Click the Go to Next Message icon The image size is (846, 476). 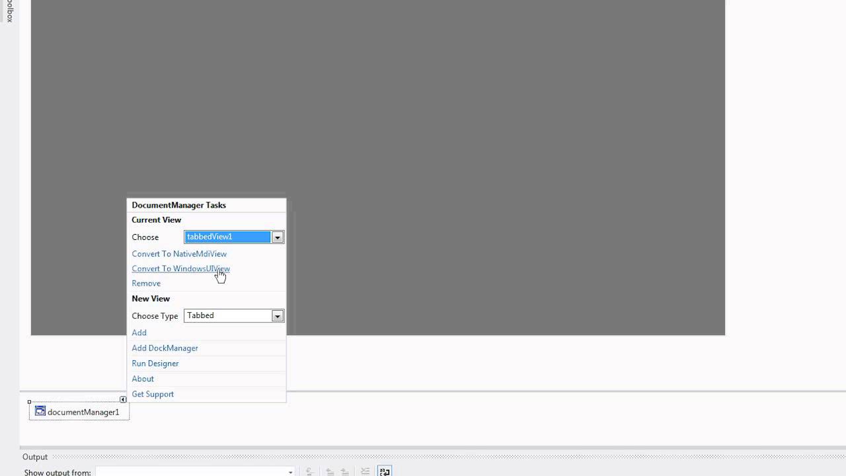[x=345, y=472]
